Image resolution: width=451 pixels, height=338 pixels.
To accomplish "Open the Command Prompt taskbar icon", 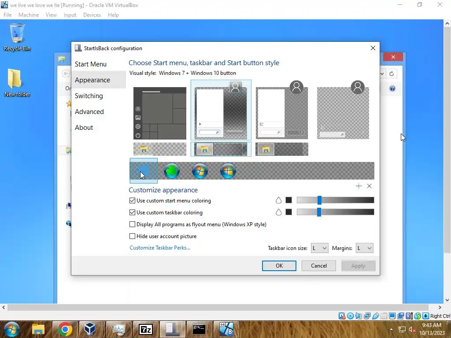I will click(199, 329).
